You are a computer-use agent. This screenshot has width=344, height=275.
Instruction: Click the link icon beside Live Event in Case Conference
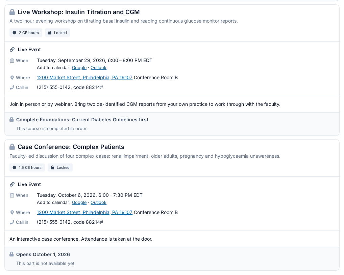(x=12, y=184)
